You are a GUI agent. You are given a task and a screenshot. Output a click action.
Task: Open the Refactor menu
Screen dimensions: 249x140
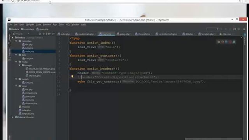pyautogui.click(x=47, y=24)
